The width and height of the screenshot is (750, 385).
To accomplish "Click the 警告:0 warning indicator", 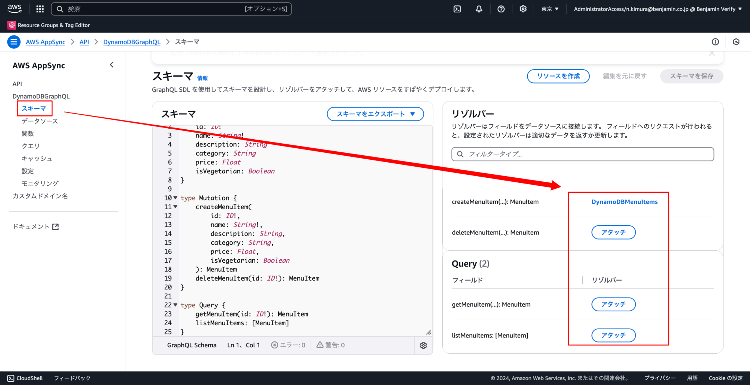I will pos(331,345).
